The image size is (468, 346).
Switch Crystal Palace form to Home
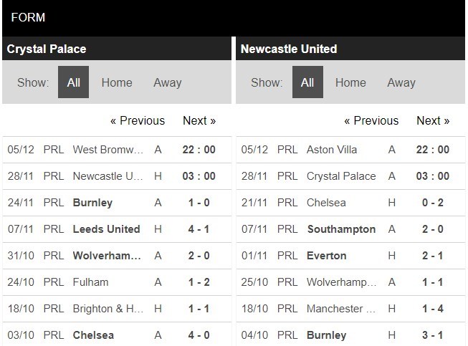coord(116,82)
